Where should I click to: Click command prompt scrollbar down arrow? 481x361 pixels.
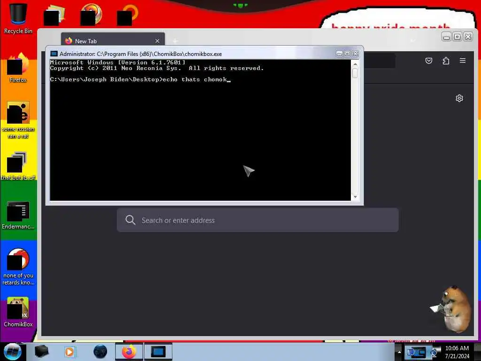(355, 197)
